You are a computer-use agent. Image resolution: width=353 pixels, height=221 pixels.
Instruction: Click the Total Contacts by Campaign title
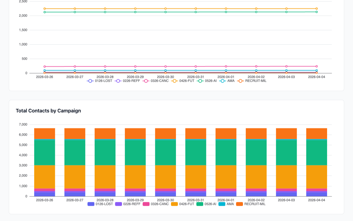pos(48,110)
